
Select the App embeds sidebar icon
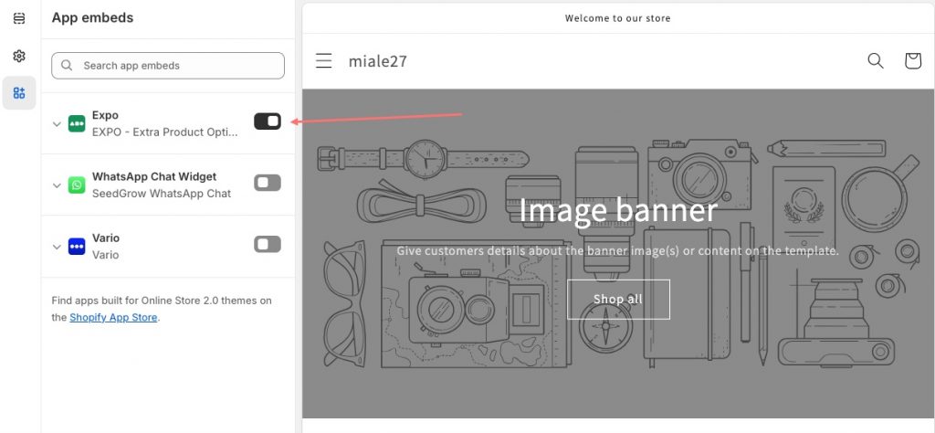[x=19, y=93]
